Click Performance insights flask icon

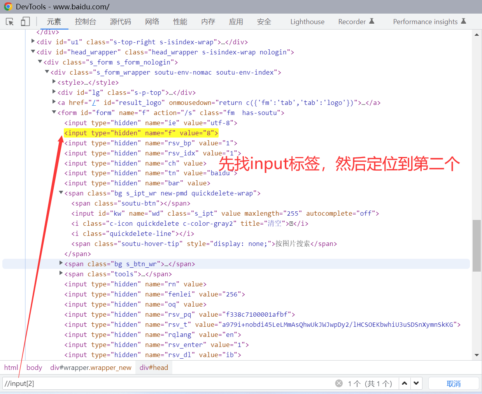pyautogui.click(x=463, y=21)
